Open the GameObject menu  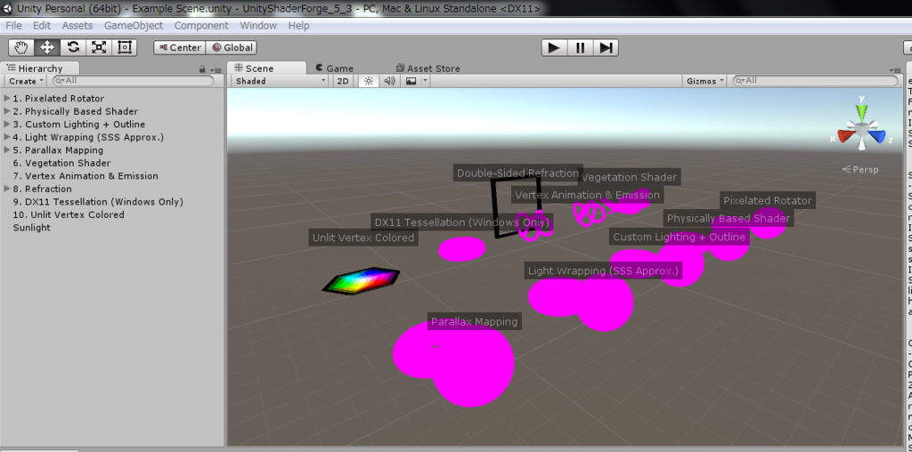(x=134, y=26)
